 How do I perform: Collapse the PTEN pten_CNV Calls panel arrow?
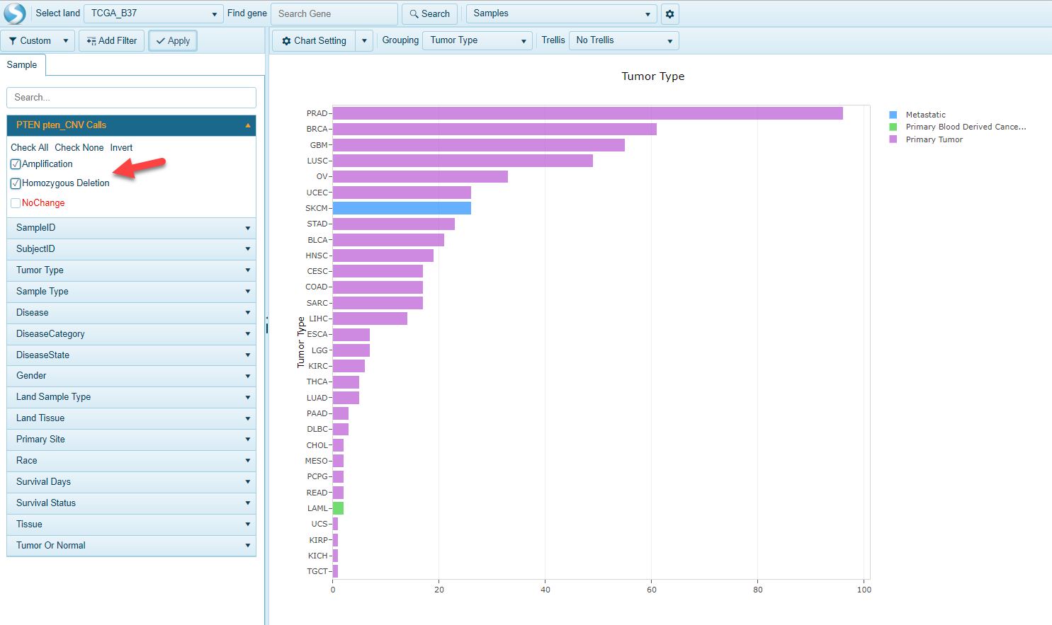[x=248, y=125]
